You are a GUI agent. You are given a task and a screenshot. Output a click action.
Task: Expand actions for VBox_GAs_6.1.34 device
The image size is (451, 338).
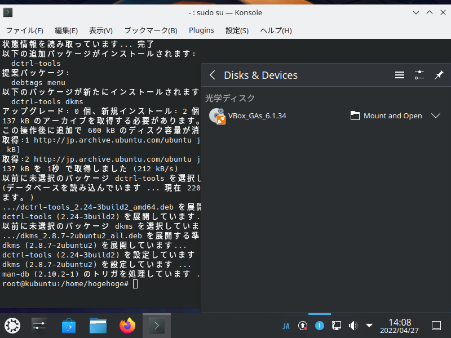(x=436, y=116)
